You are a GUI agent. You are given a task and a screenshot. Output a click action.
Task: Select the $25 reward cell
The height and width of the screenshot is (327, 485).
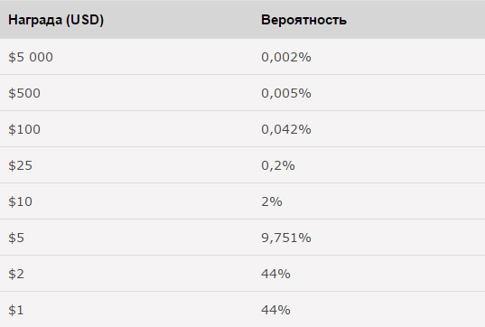[21, 166]
